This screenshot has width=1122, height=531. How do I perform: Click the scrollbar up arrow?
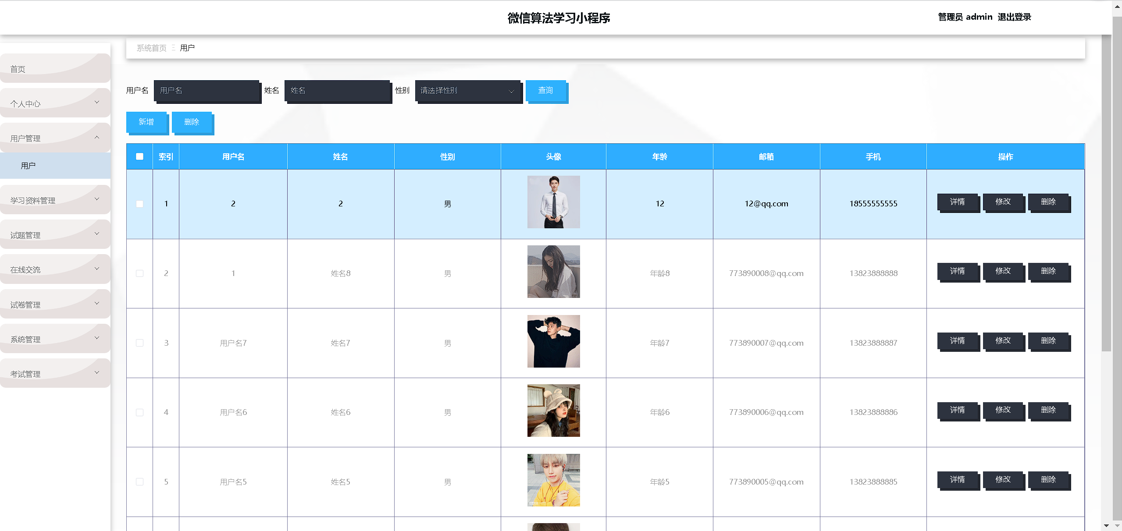click(1117, 7)
